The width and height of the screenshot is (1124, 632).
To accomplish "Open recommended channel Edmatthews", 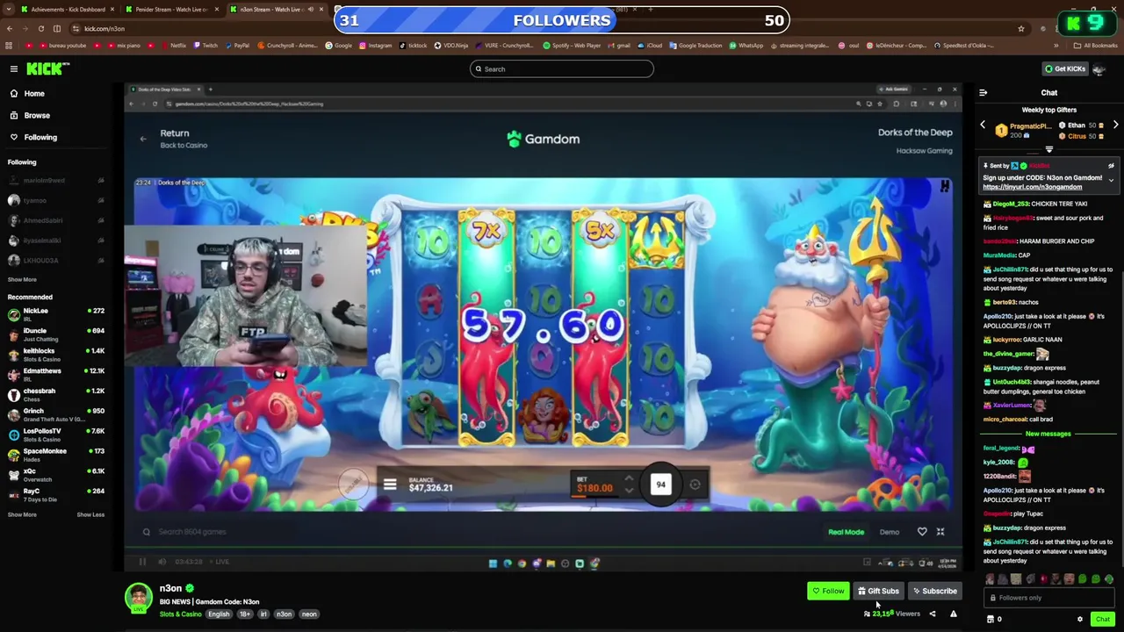I will pyautogui.click(x=56, y=375).
